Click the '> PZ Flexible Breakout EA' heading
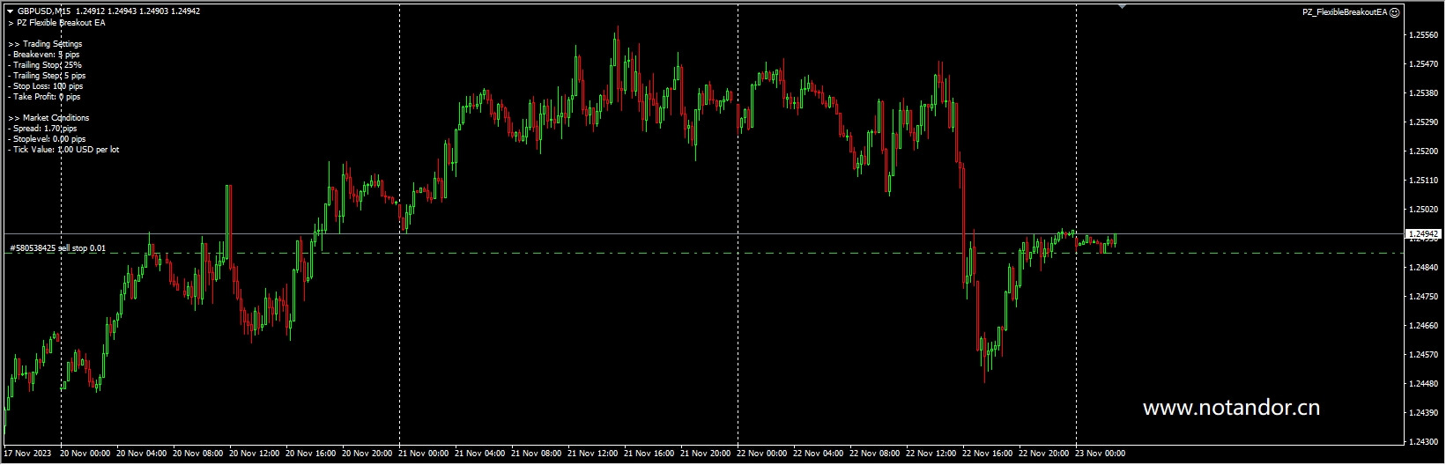Image resolution: width=1446 pixels, height=465 pixels. [x=56, y=23]
